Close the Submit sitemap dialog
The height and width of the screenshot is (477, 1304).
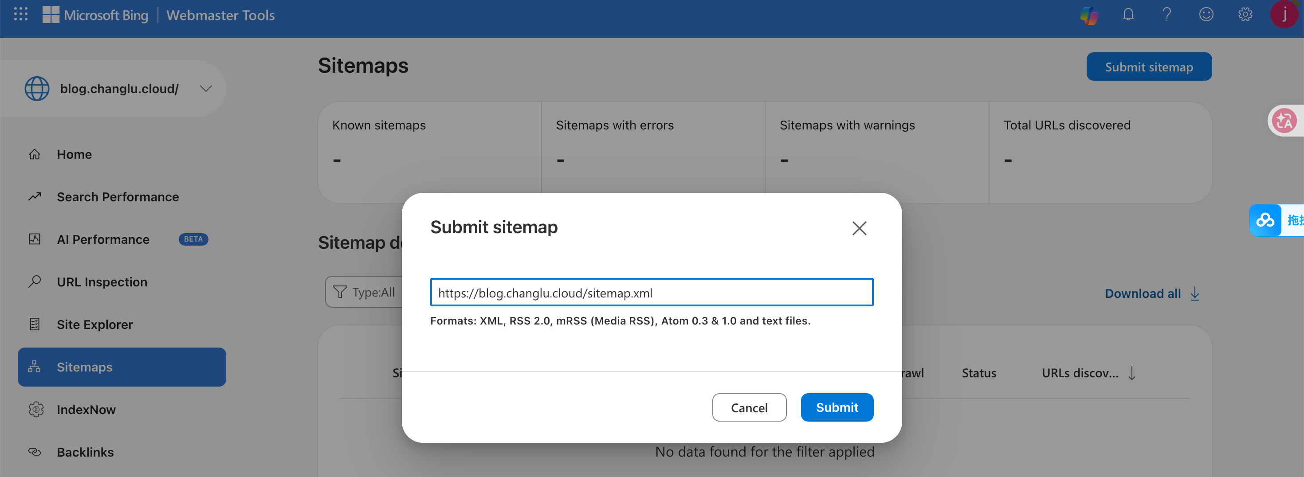click(859, 228)
